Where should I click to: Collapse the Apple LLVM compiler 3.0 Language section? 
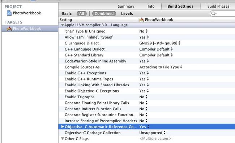pyautogui.click(x=63, y=25)
